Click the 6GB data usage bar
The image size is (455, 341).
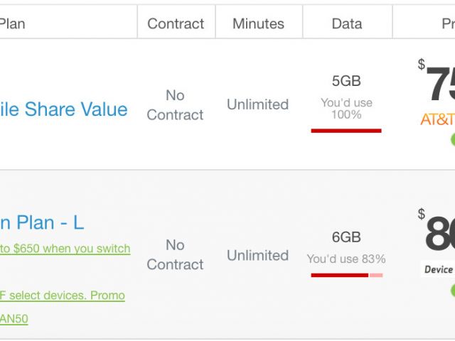(x=346, y=275)
